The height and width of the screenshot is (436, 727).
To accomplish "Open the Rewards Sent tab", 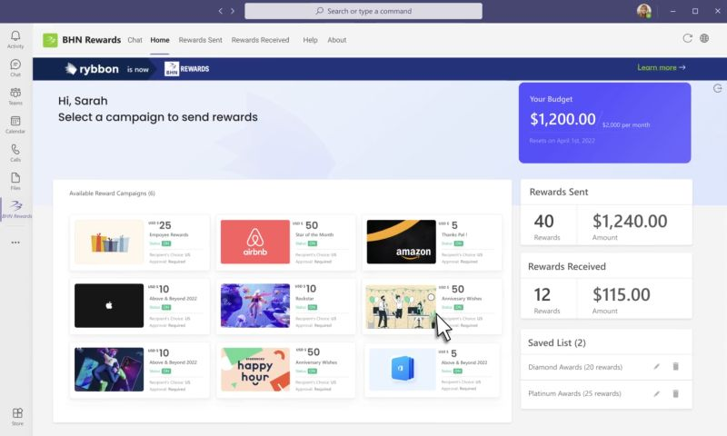I will pyautogui.click(x=200, y=40).
